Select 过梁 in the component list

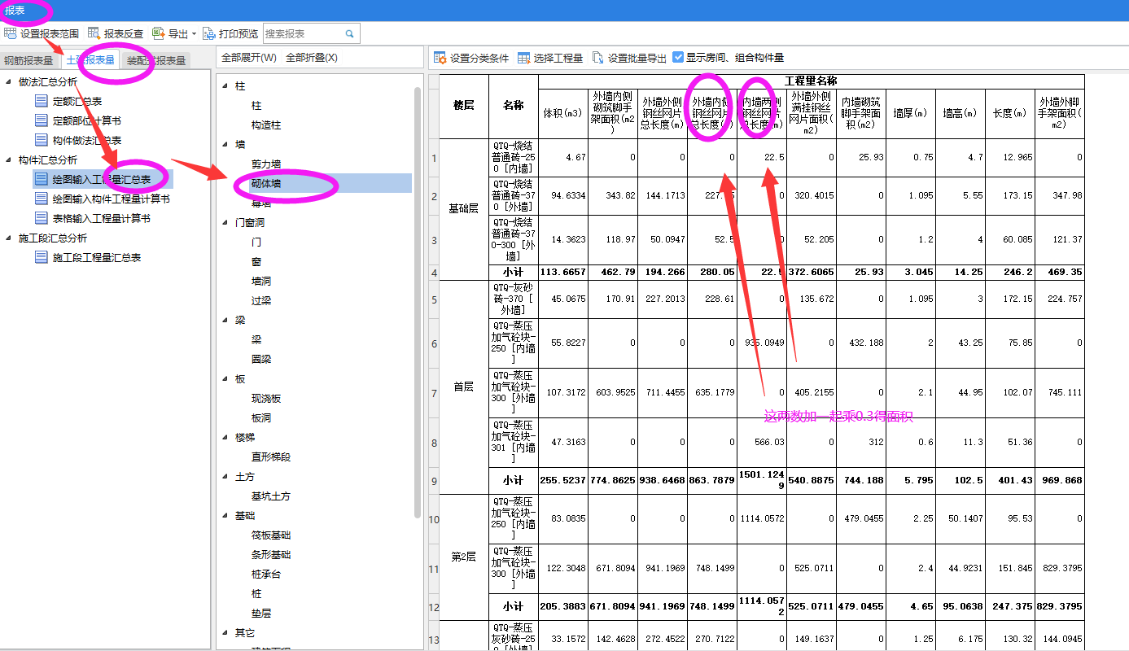tap(260, 301)
